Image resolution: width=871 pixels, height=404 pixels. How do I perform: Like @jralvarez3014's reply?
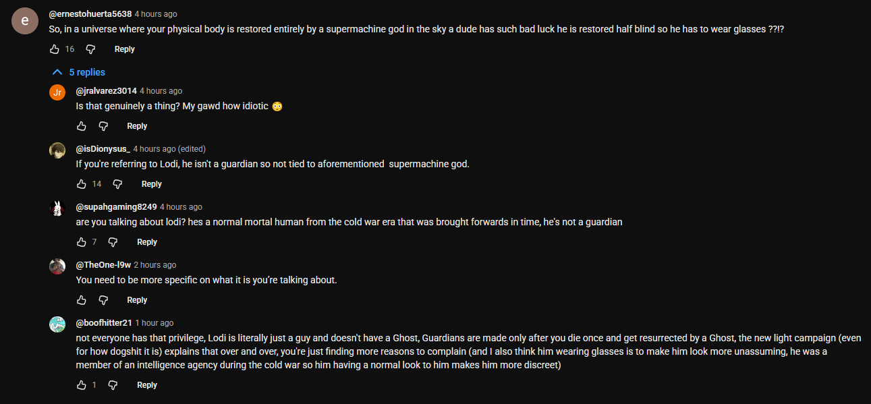click(82, 126)
